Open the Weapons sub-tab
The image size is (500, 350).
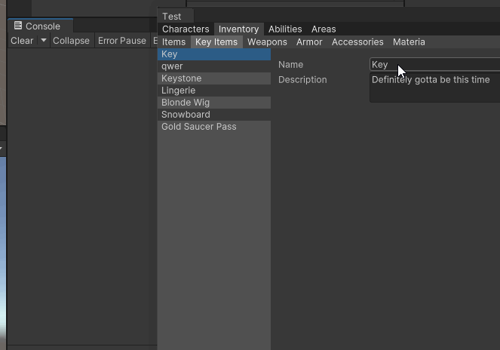pos(267,41)
